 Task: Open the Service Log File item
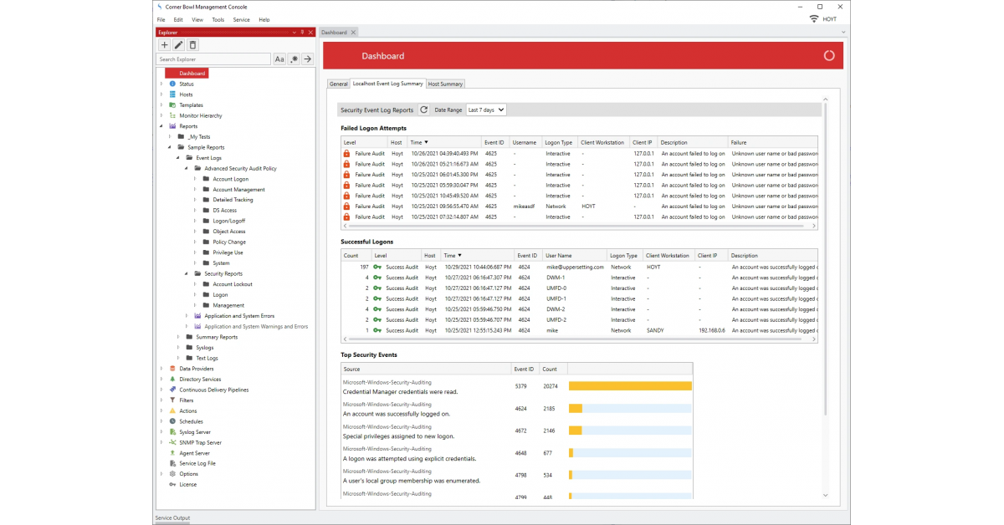click(x=197, y=463)
